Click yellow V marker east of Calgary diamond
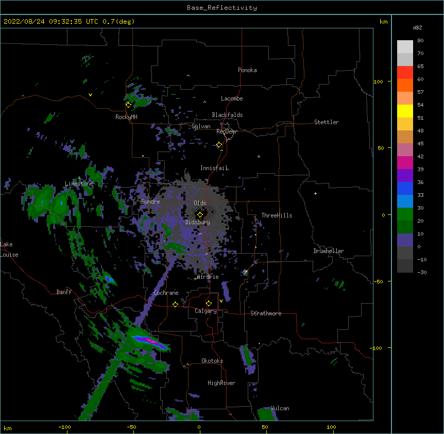 pos(221,301)
